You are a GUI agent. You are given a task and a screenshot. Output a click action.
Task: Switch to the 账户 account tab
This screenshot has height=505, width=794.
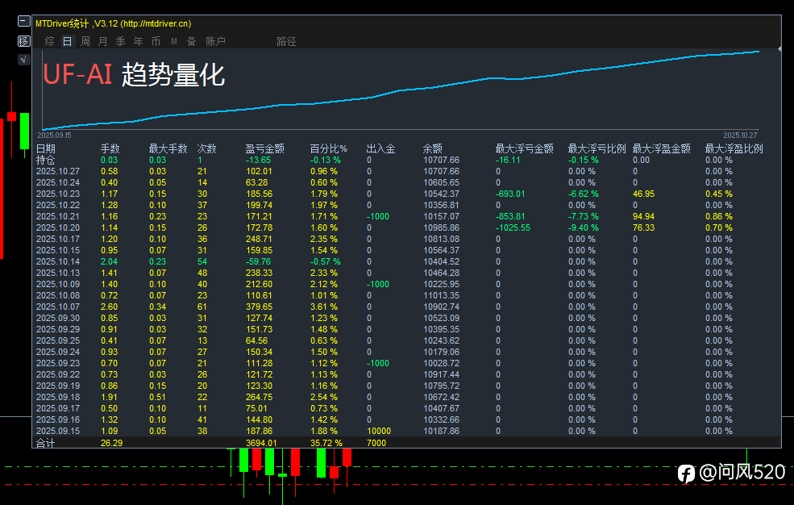215,41
